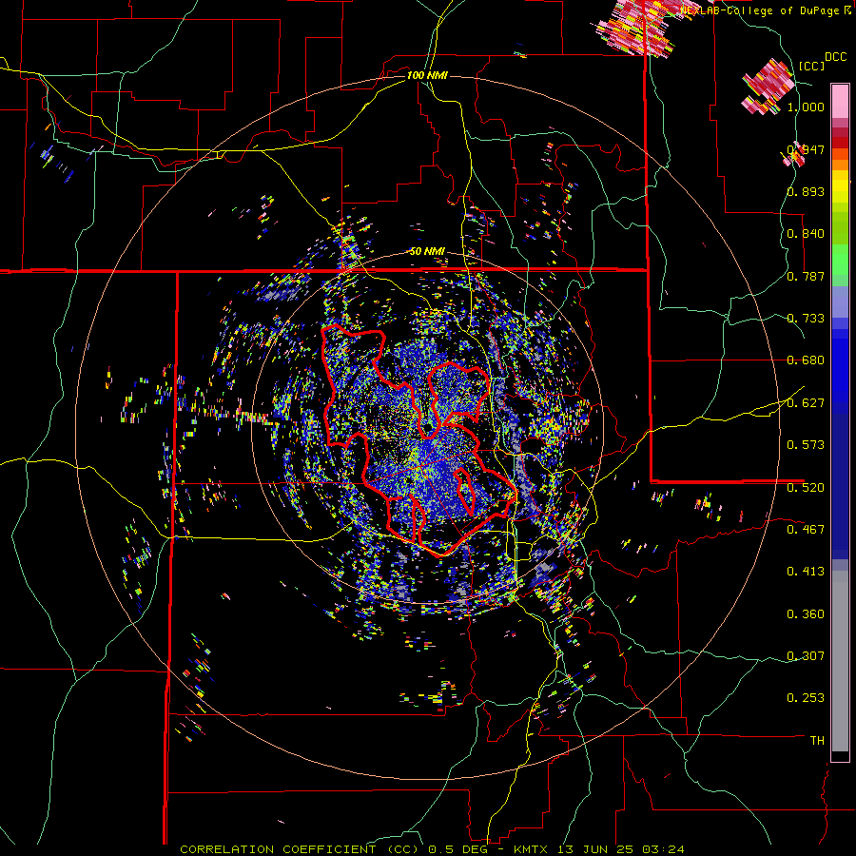Select the 0.467 legend value
The image size is (856, 856).
click(806, 529)
